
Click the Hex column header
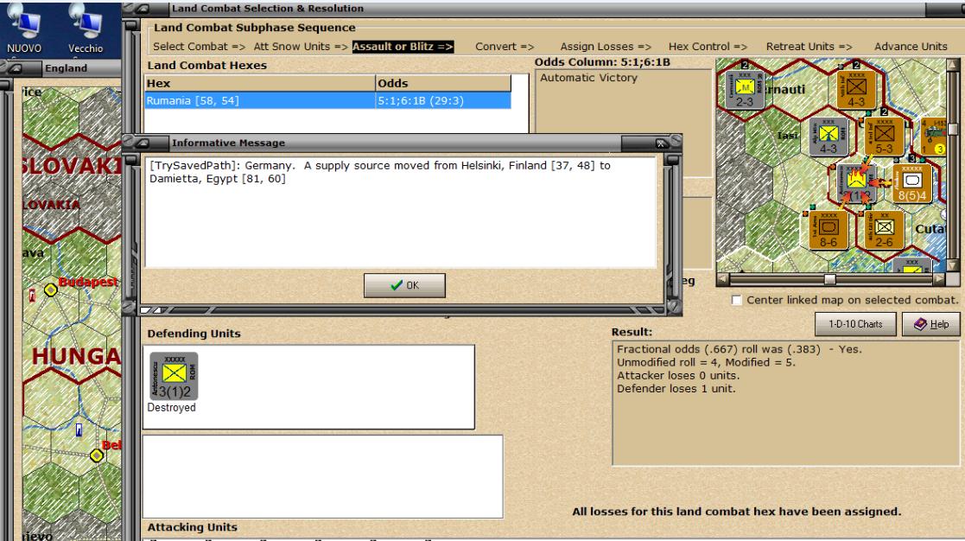(x=260, y=83)
